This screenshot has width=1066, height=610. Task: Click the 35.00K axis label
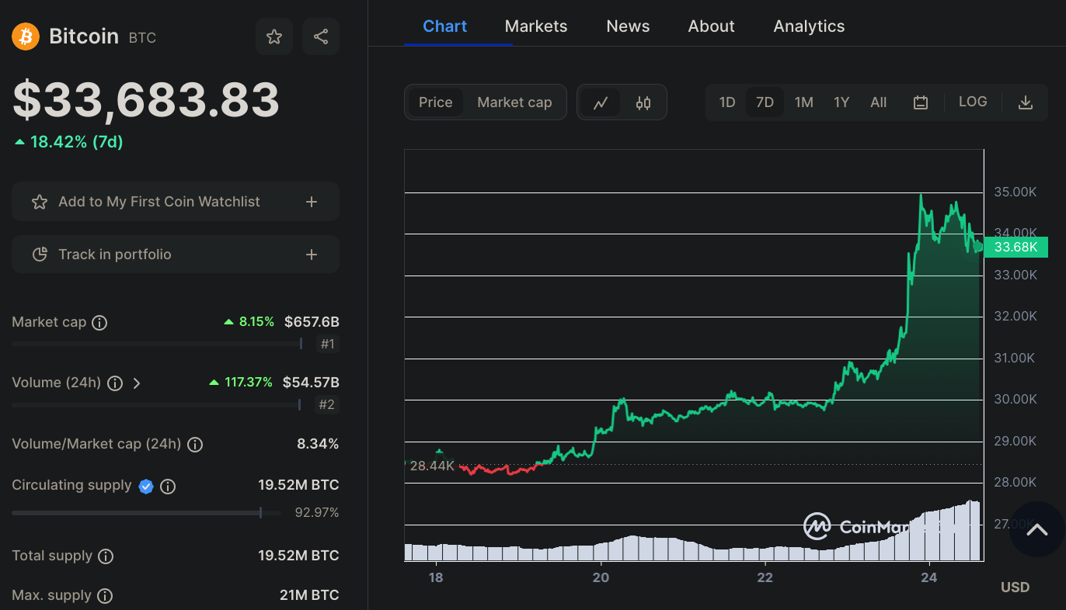(1015, 192)
